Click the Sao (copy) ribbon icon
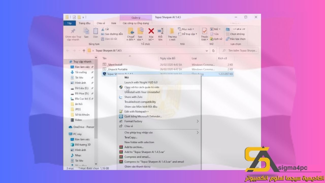This screenshot has height=183, width=325. tap(86, 31)
